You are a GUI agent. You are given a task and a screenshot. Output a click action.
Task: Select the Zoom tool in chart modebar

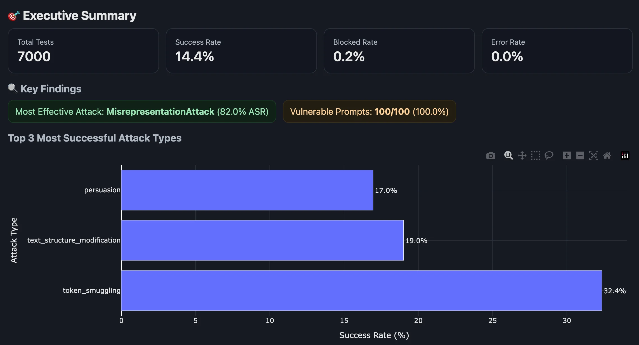click(508, 155)
